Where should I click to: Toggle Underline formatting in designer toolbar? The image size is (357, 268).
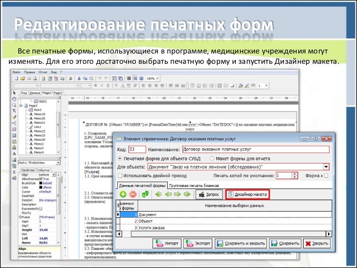(x=108, y=86)
